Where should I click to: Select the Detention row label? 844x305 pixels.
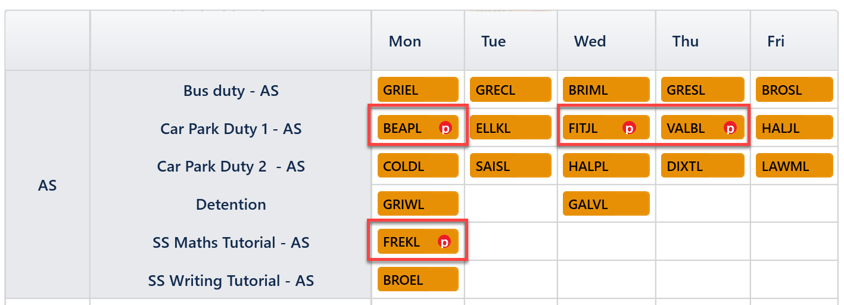pos(231,204)
